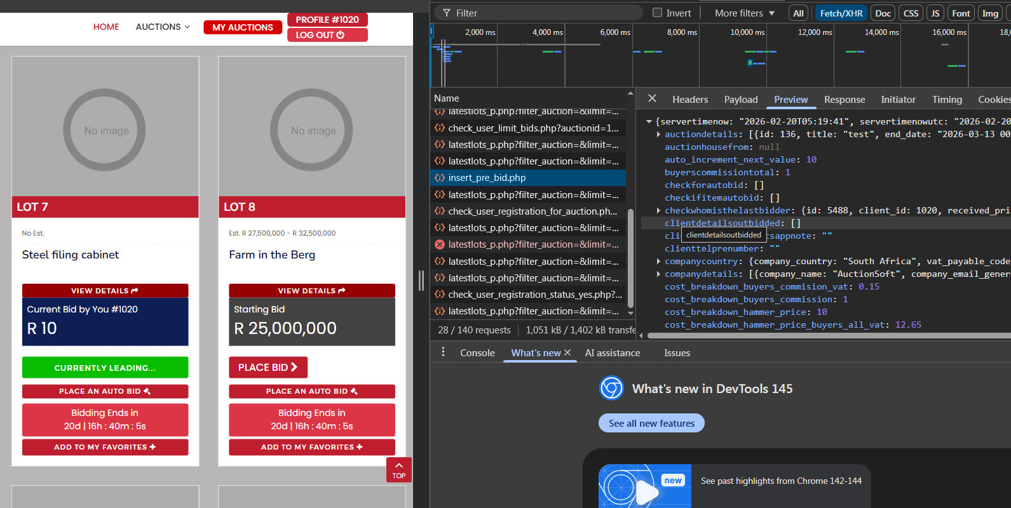Click the funnel icon in Filter box

pos(447,13)
